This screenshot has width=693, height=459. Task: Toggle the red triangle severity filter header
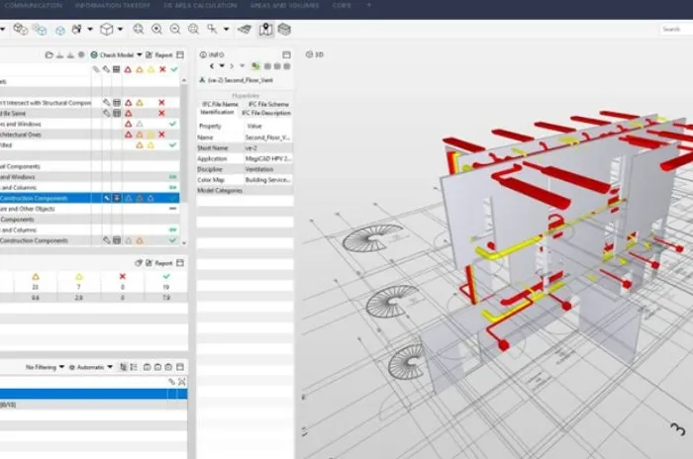128,69
